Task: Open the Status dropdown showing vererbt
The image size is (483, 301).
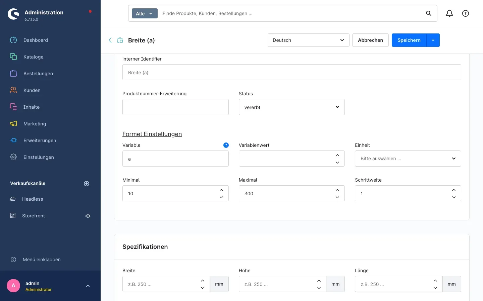Action: (292, 107)
